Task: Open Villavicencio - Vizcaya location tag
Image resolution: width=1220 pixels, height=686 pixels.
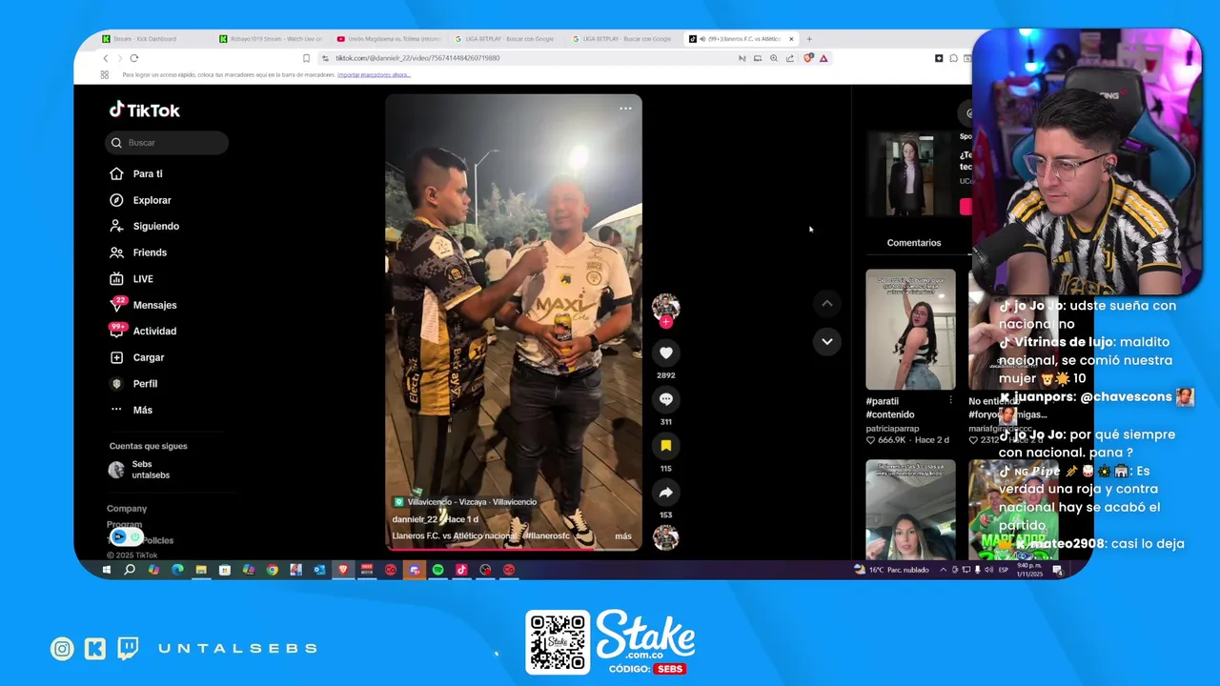Action: point(465,502)
